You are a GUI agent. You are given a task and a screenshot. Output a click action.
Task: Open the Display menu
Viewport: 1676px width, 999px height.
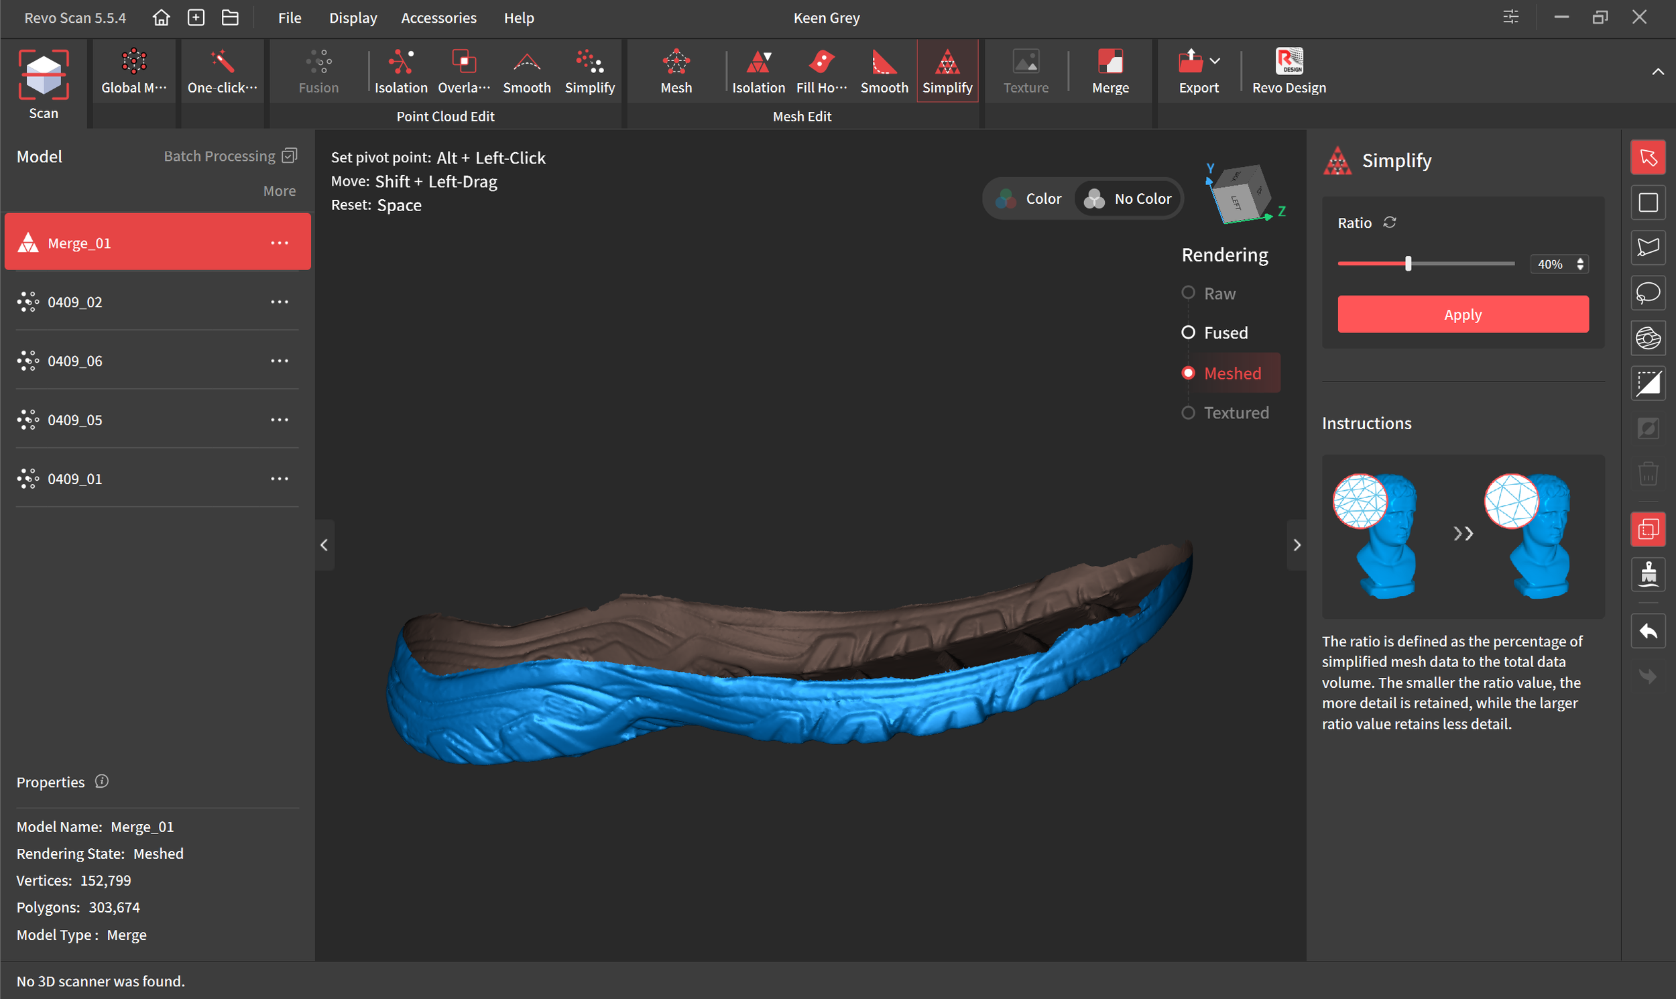click(353, 17)
